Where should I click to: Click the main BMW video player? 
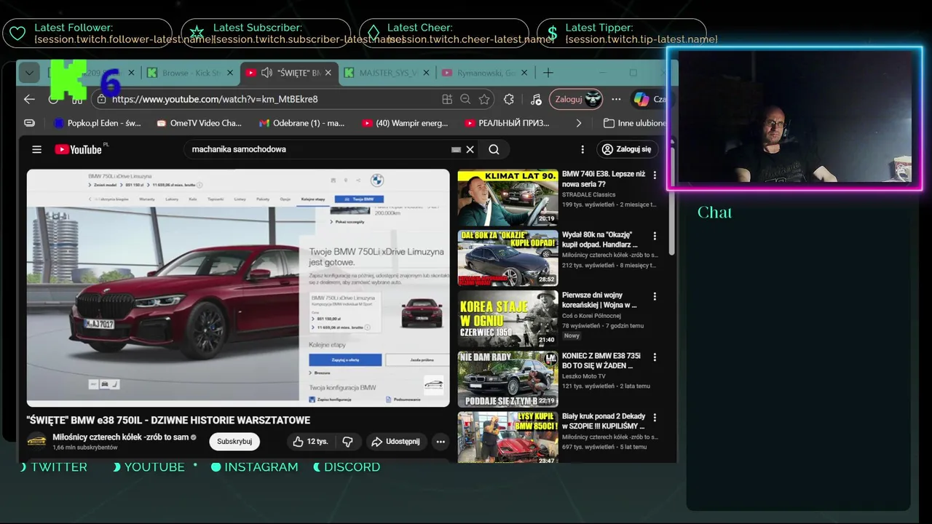pos(238,287)
